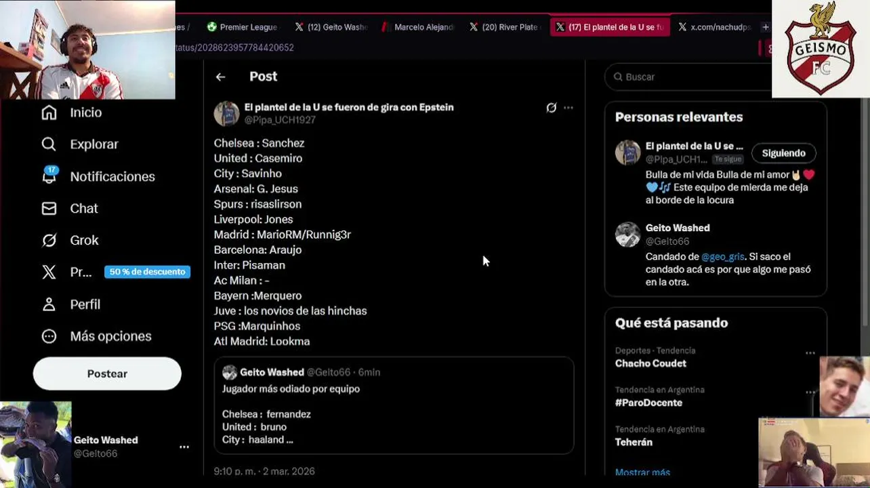Toggle the Siguiendo follow button

tap(783, 153)
